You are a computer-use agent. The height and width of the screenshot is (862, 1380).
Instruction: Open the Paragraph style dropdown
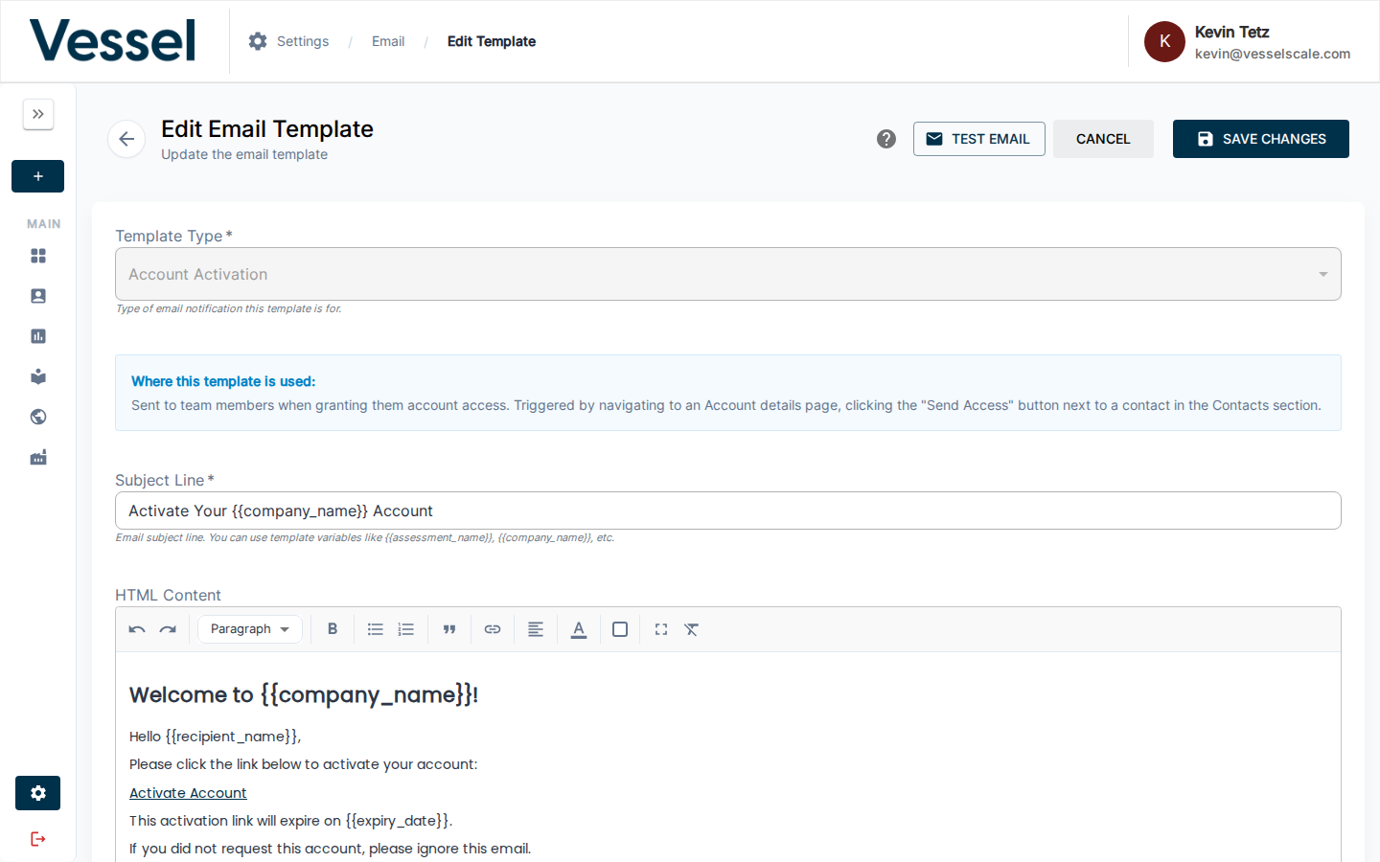point(250,629)
